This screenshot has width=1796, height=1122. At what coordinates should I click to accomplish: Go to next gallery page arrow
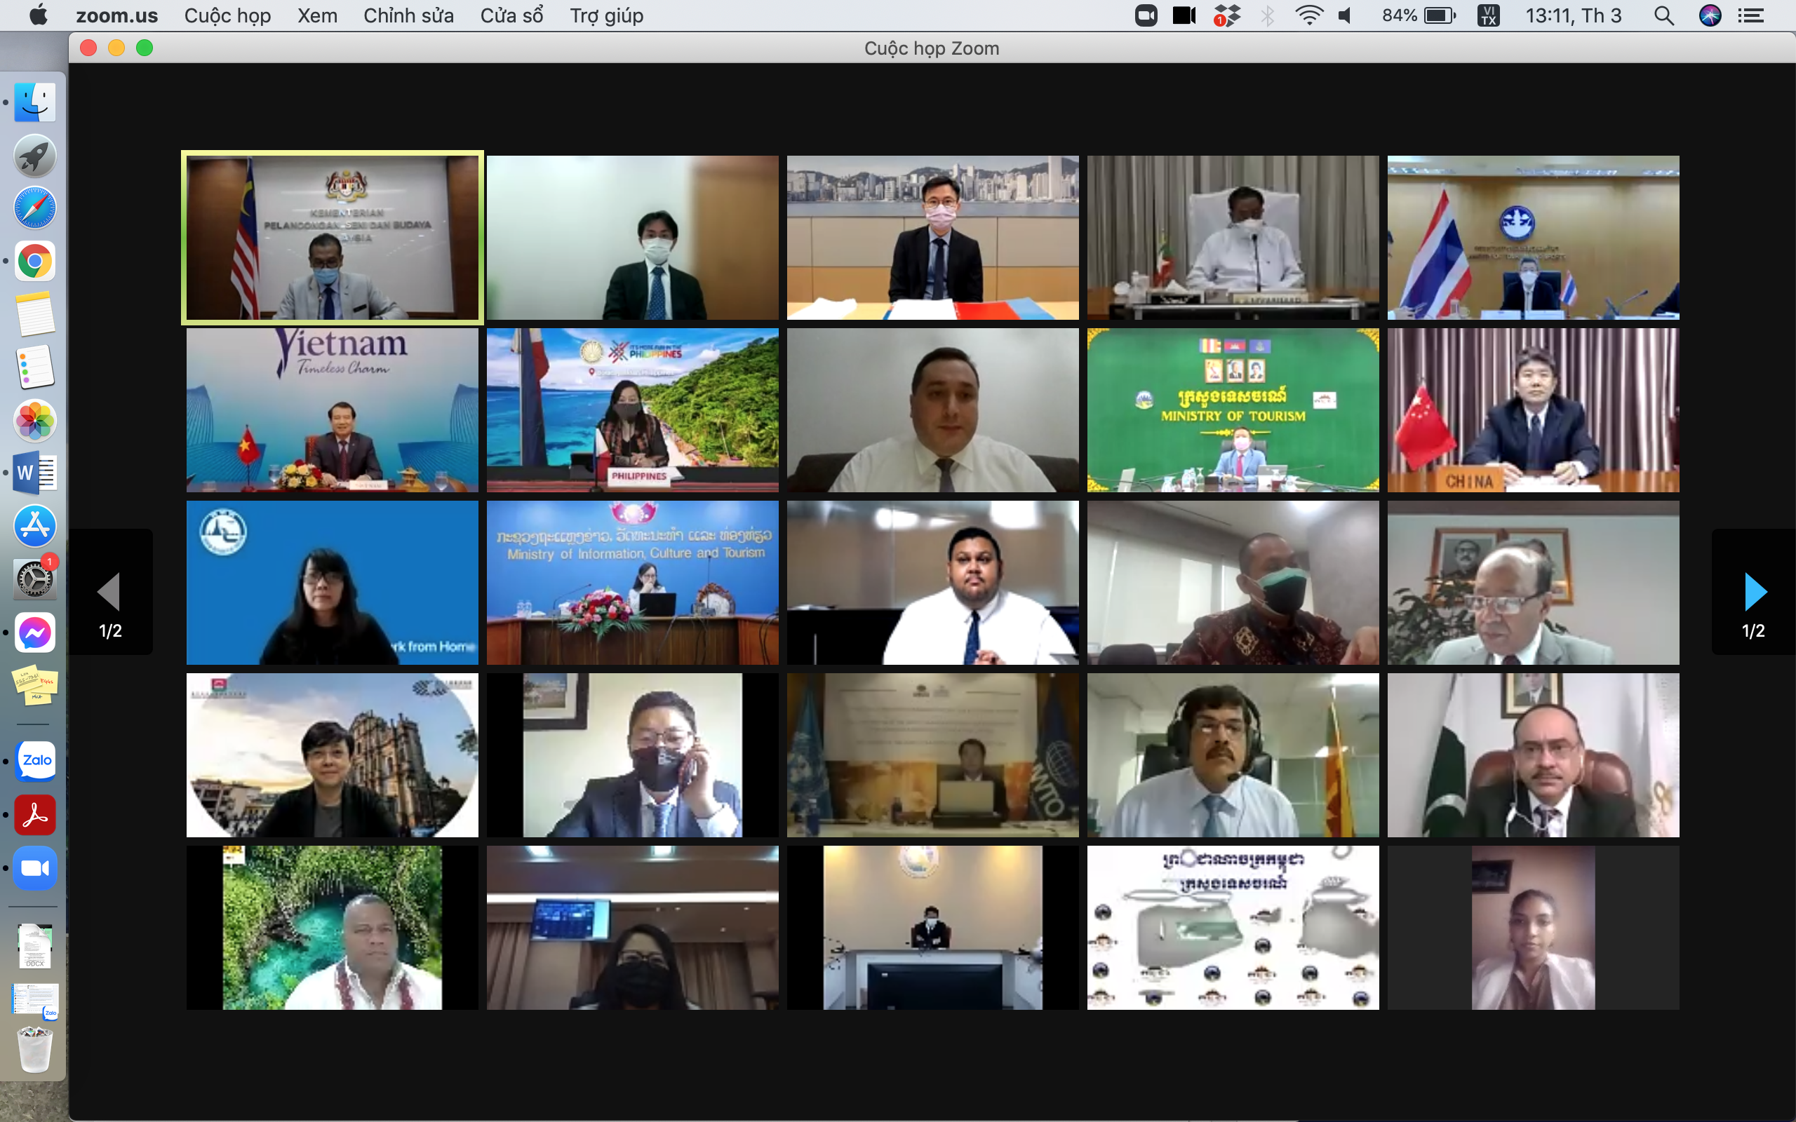coord(1754,590)
